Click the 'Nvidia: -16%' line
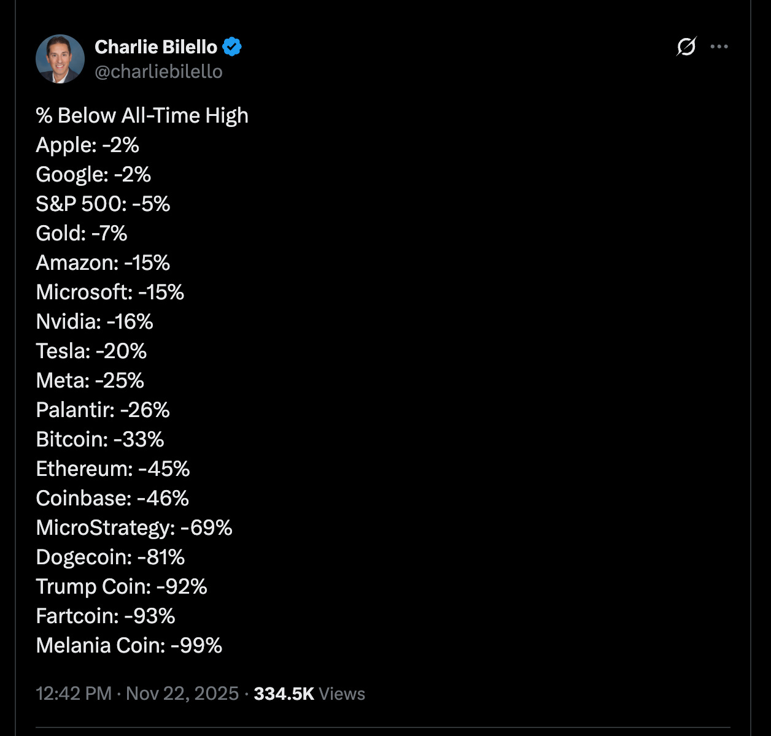The image size is (771, 736). 95,321
